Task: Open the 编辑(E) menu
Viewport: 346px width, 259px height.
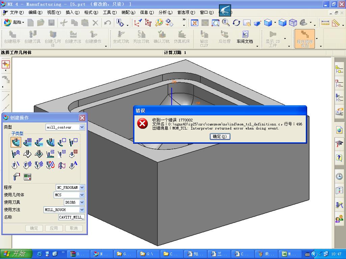Action: click(35, 12)
